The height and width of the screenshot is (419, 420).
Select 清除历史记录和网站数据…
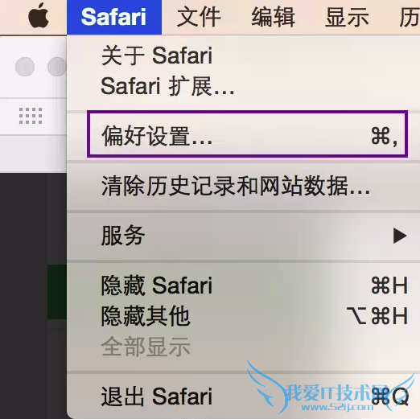(236, 186)
